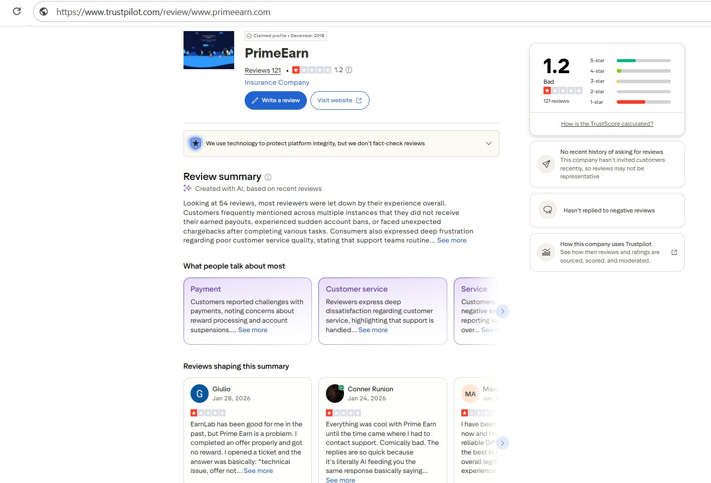
Task: Click Conner Runion's profile photo
Action: coord(335,393)
